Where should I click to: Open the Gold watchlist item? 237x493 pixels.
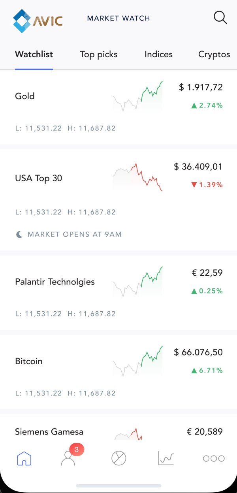click(25, 96)
